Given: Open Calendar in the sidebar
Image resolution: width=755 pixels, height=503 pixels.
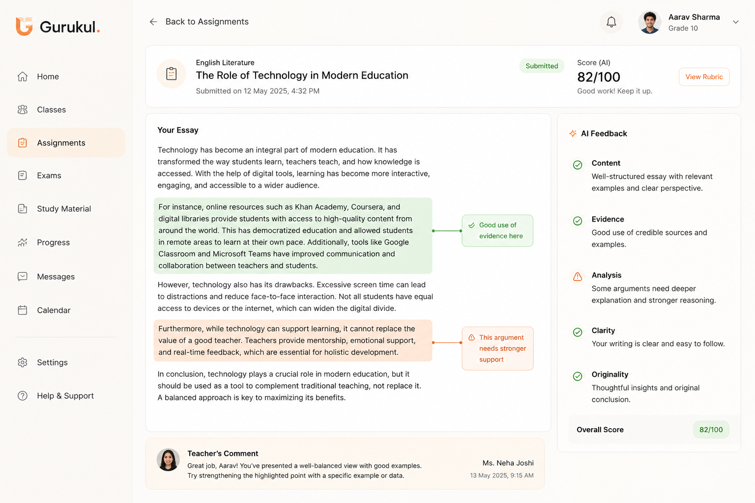Looking at the screenshot, I should (66, 310).
